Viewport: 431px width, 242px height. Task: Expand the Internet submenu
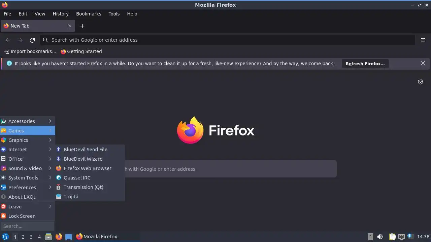27,150
